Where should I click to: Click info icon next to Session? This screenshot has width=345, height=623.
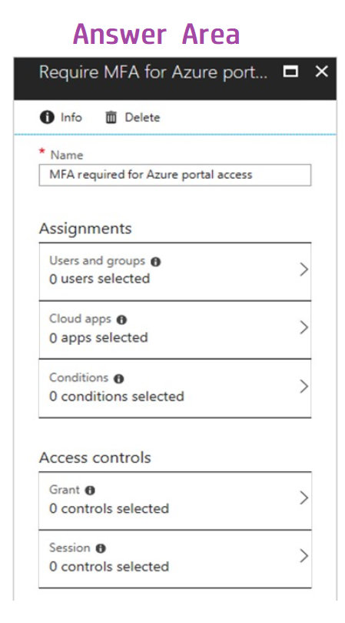(101, 549)
